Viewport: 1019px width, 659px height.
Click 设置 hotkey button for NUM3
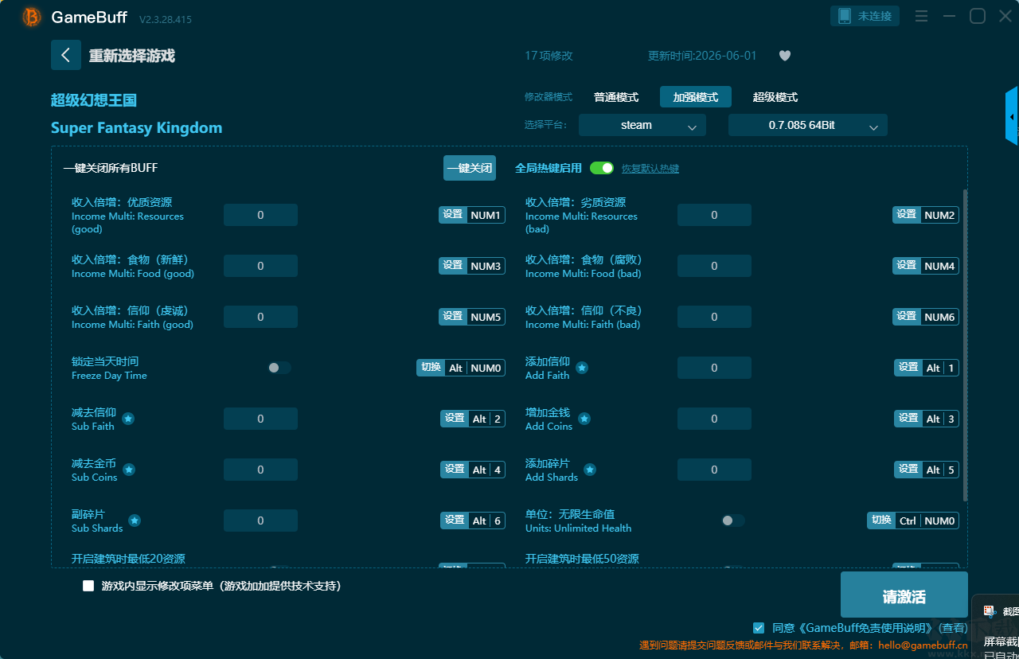[x=453, y=266]
